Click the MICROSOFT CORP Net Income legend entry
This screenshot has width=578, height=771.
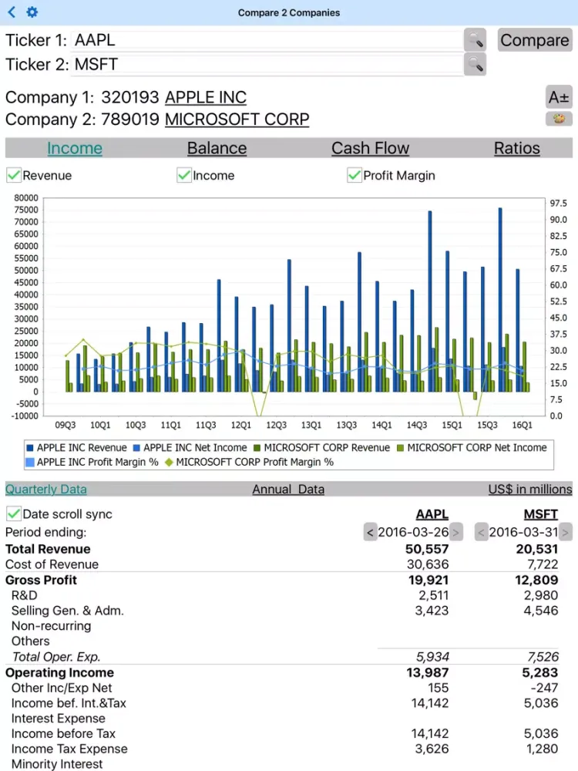pos(472,448)
